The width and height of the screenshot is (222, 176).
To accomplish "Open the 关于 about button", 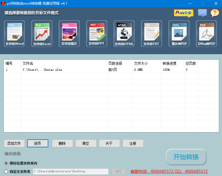I will [109, 143].
